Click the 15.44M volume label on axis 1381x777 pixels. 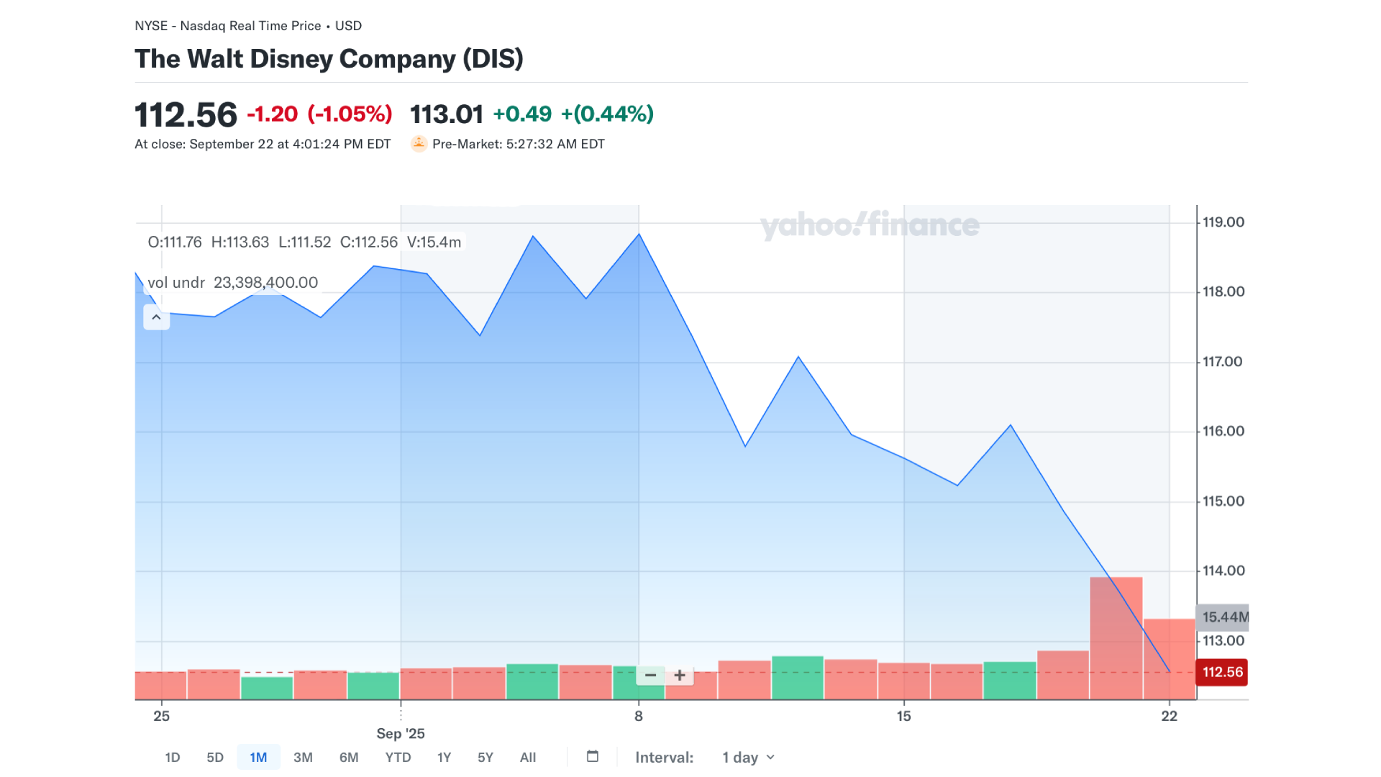pos(1223,617)
